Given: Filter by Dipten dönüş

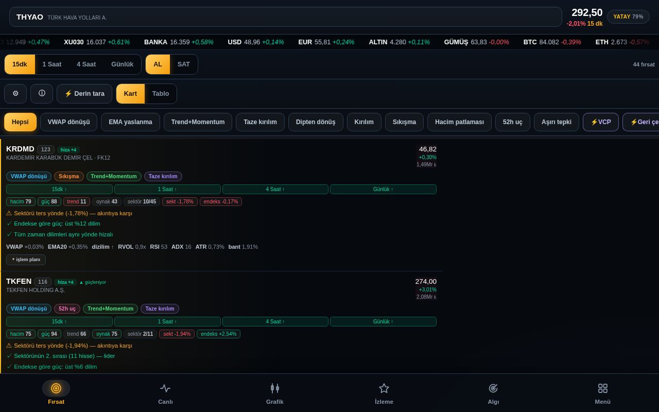Looking at the screenshot, I should [x=316, y=122].
